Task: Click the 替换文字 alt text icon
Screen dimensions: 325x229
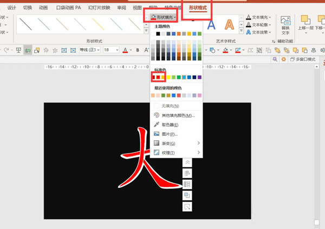Action: click(x=285, y=24)
